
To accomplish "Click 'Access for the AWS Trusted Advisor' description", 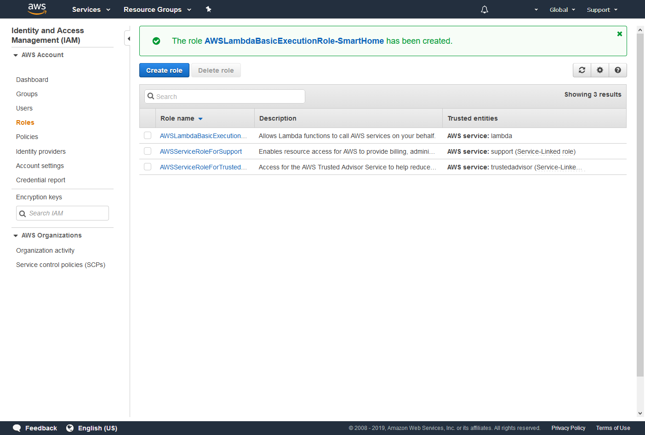I will [x=348, y=167].
